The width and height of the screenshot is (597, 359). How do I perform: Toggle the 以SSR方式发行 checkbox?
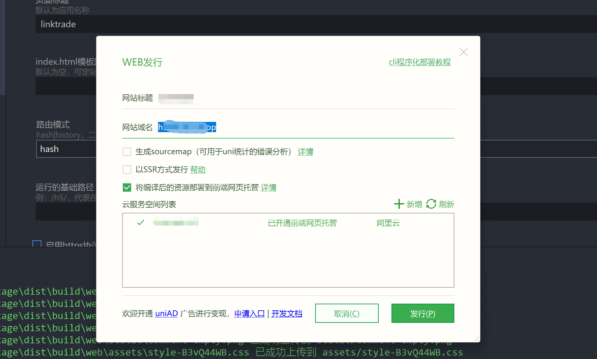[127, 170]
